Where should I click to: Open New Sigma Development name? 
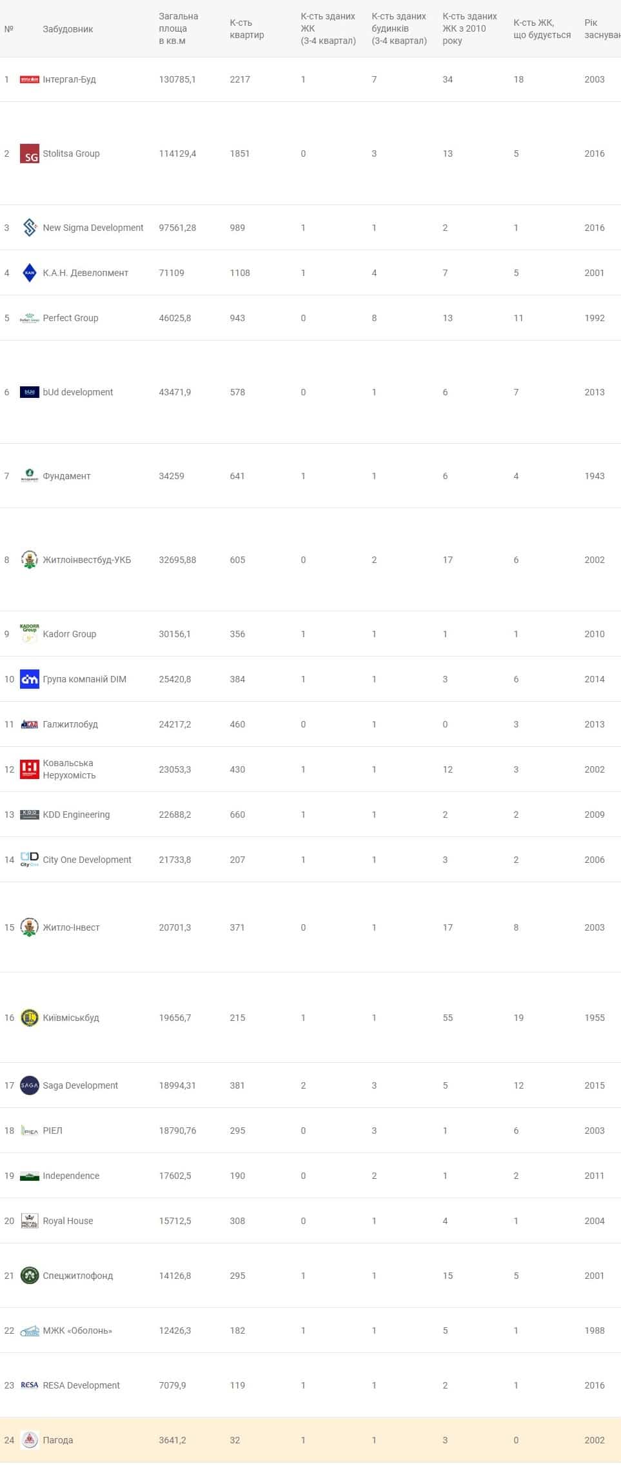93,228
